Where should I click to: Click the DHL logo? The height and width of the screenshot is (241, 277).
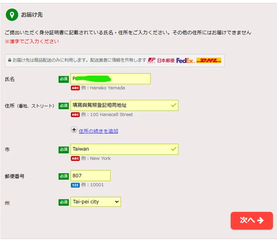pyautogui.click(x=209, y=60)
